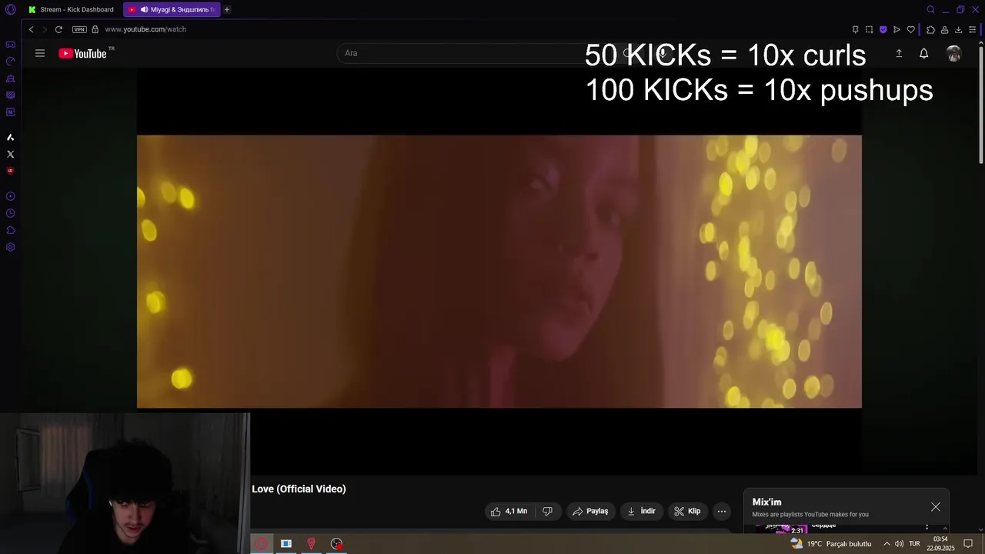Image resolution: width=985 pixels, height=554 pixels.
Task: Take a snapshot with the capture icon
Action: [869, 29]
